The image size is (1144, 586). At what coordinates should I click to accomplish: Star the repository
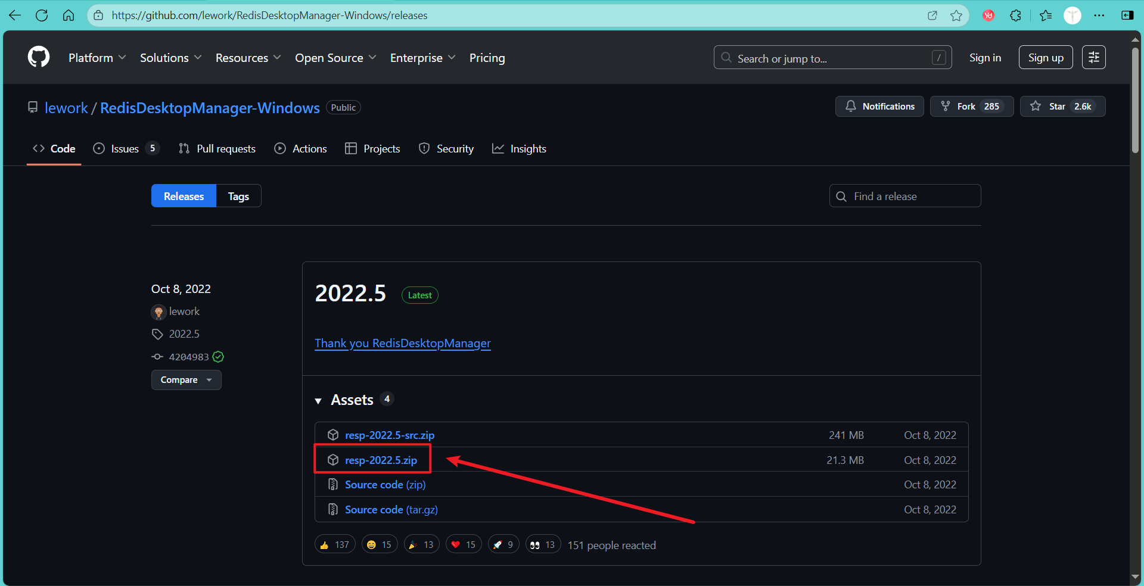1063,106
